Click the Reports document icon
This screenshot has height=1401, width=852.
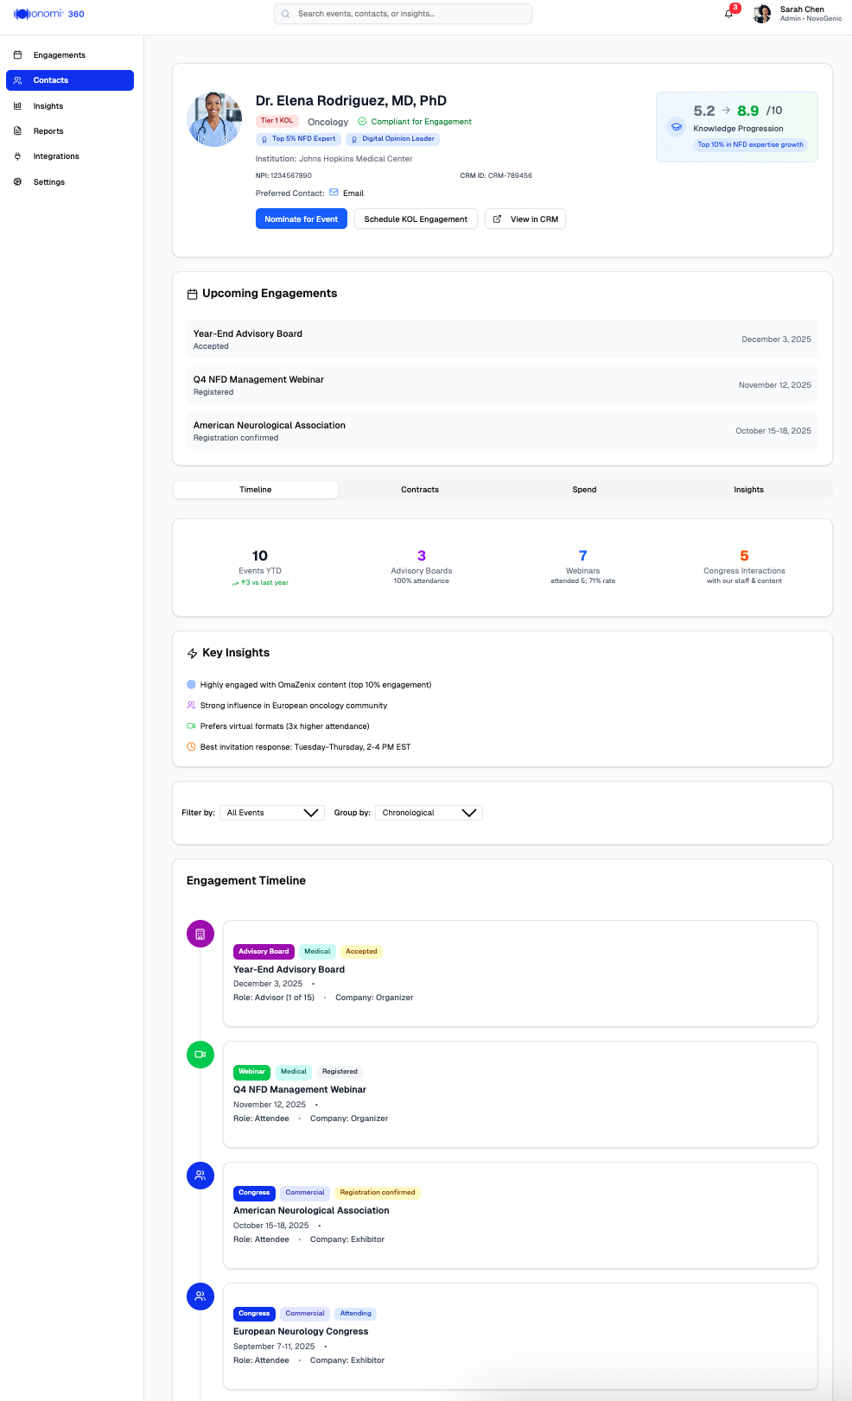tap(17, 131)
